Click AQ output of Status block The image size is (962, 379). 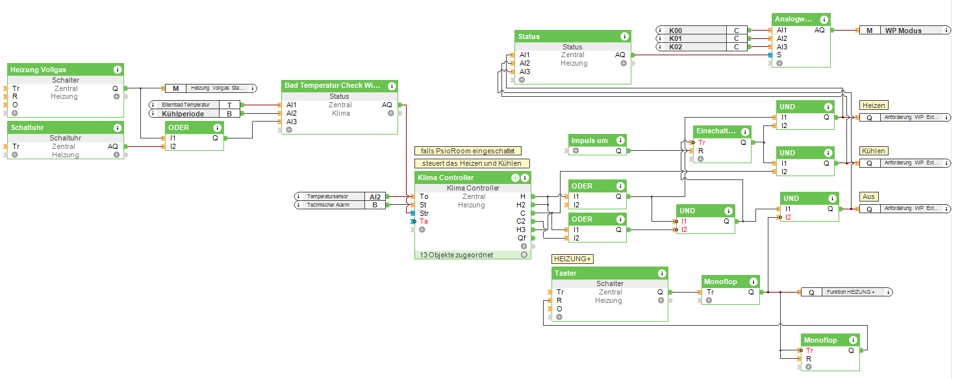620,55
